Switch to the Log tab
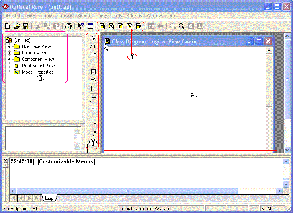 pyautogui.click(x=49, y=198)
